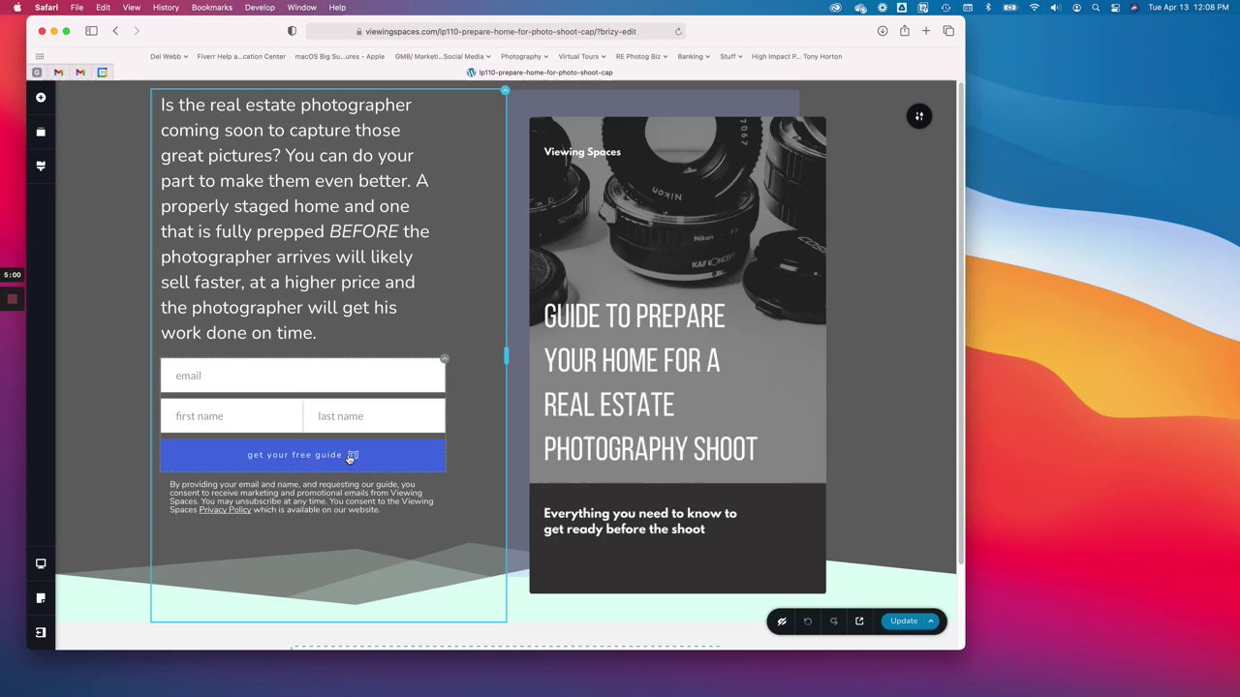Image resolution: width=1240 pixels, height=697 pixels.
Task: Open the Brizy global styling icon
Action: 41,166
